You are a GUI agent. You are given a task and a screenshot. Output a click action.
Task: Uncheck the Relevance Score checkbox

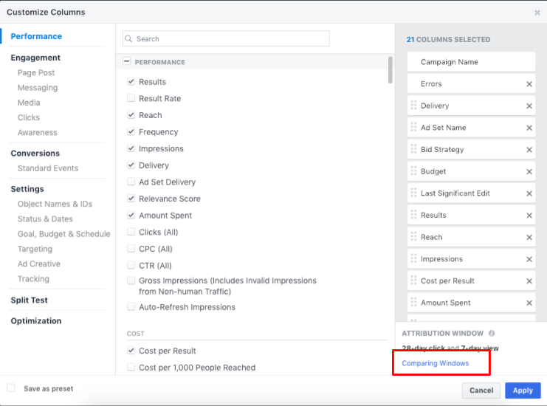coord(131,199)
